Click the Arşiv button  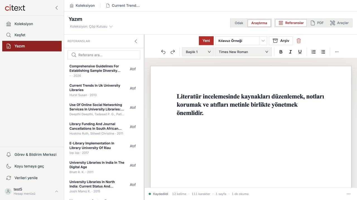pyautogui.click(x=281, y=41)
